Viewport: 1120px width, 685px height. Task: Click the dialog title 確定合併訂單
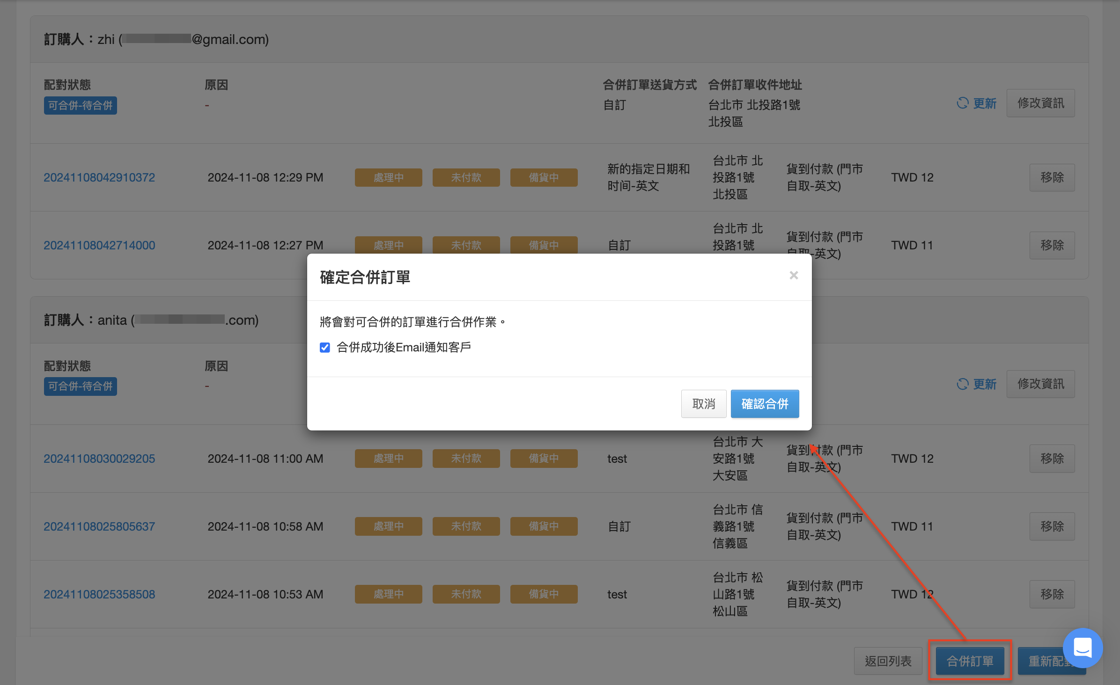tap(365, 277)
